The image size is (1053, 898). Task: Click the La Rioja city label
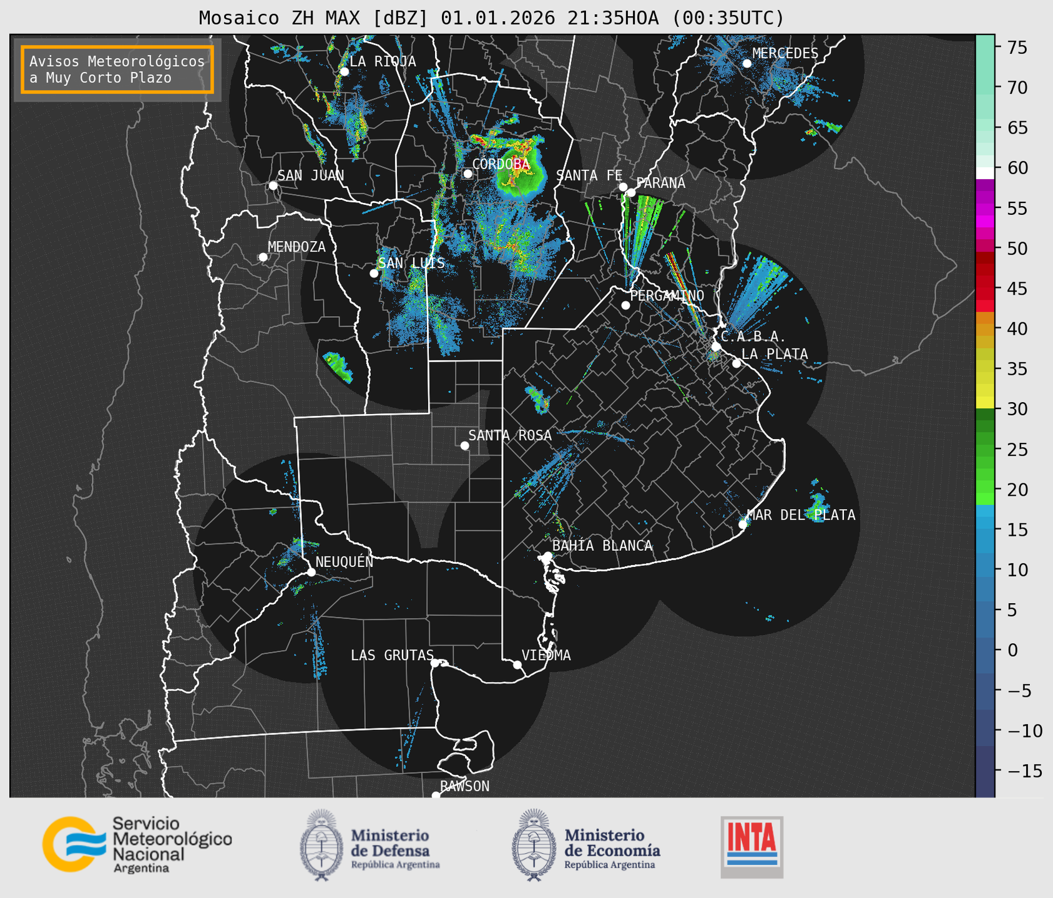click(x=382, y=61)
